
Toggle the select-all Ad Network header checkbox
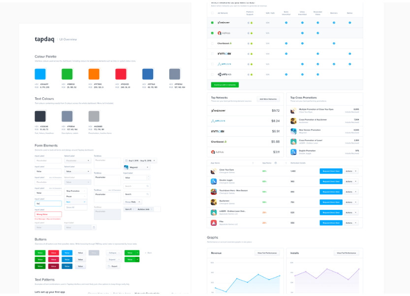(x=212, y=13)
